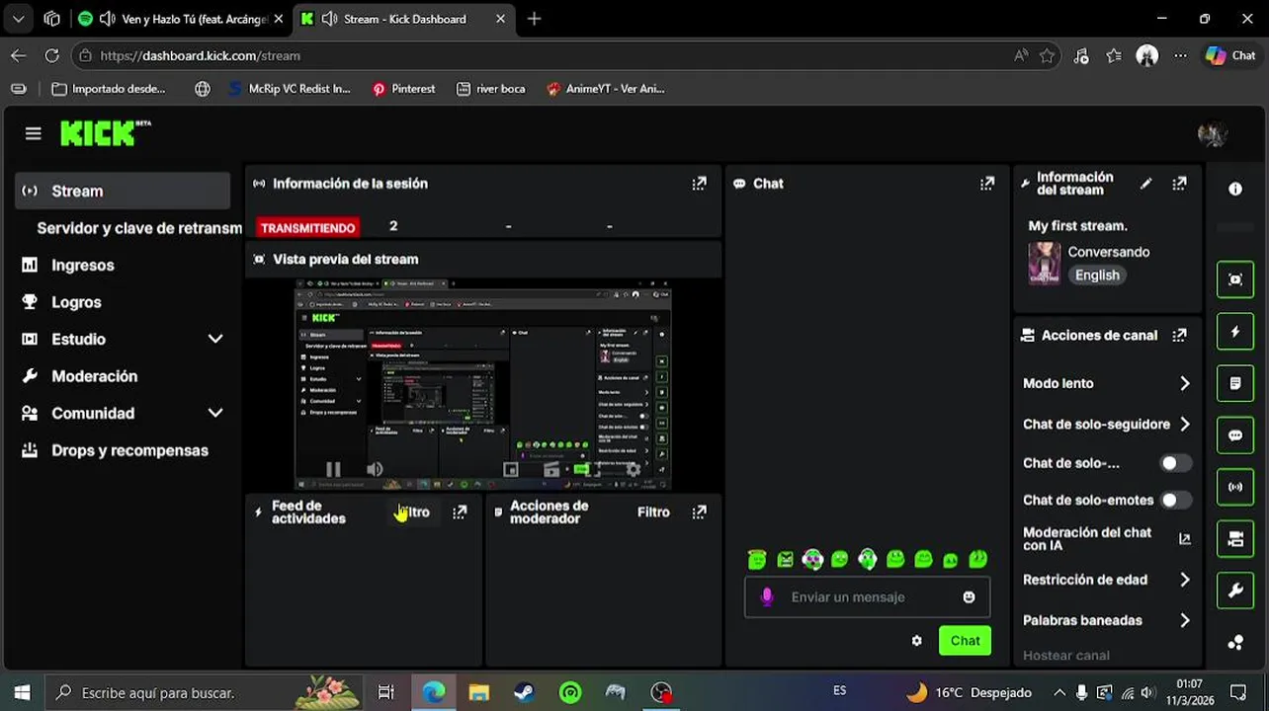Click the English language tag
1269x711 pixels.
(1097, 276)
